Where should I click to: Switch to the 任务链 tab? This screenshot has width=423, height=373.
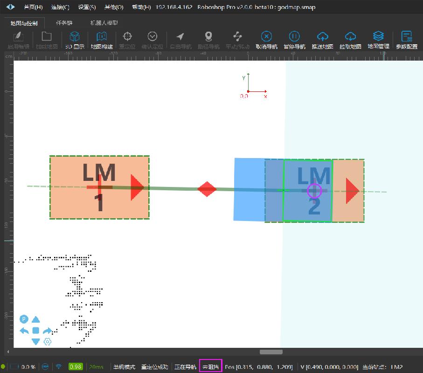[x=64, y=23]
